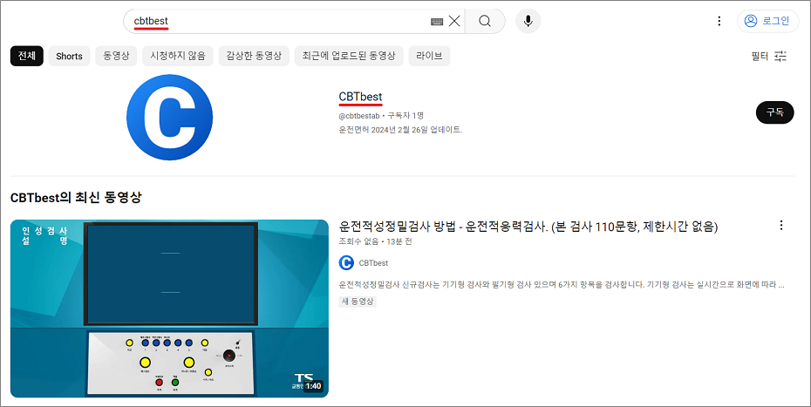Open the 운전적성정밀검사 방법 video title
The image size is (811, 407).
point(528,227)
